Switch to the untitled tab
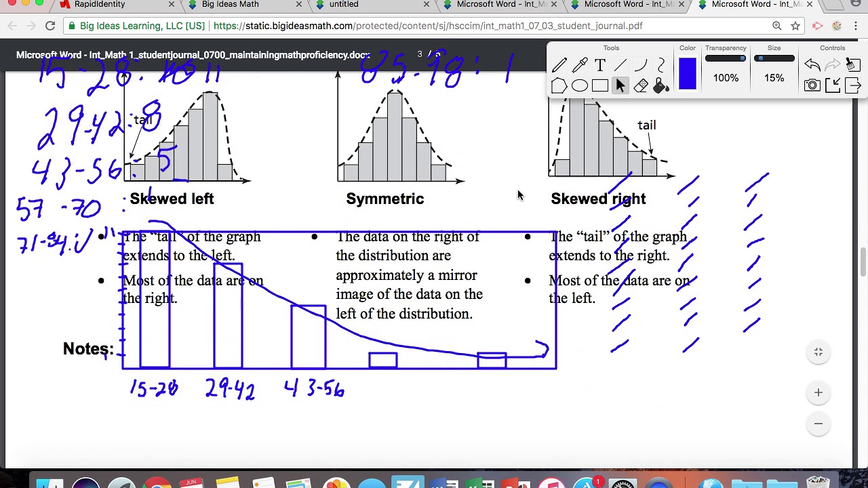Screen dimensions: 868x488 (x=367, y=5)
